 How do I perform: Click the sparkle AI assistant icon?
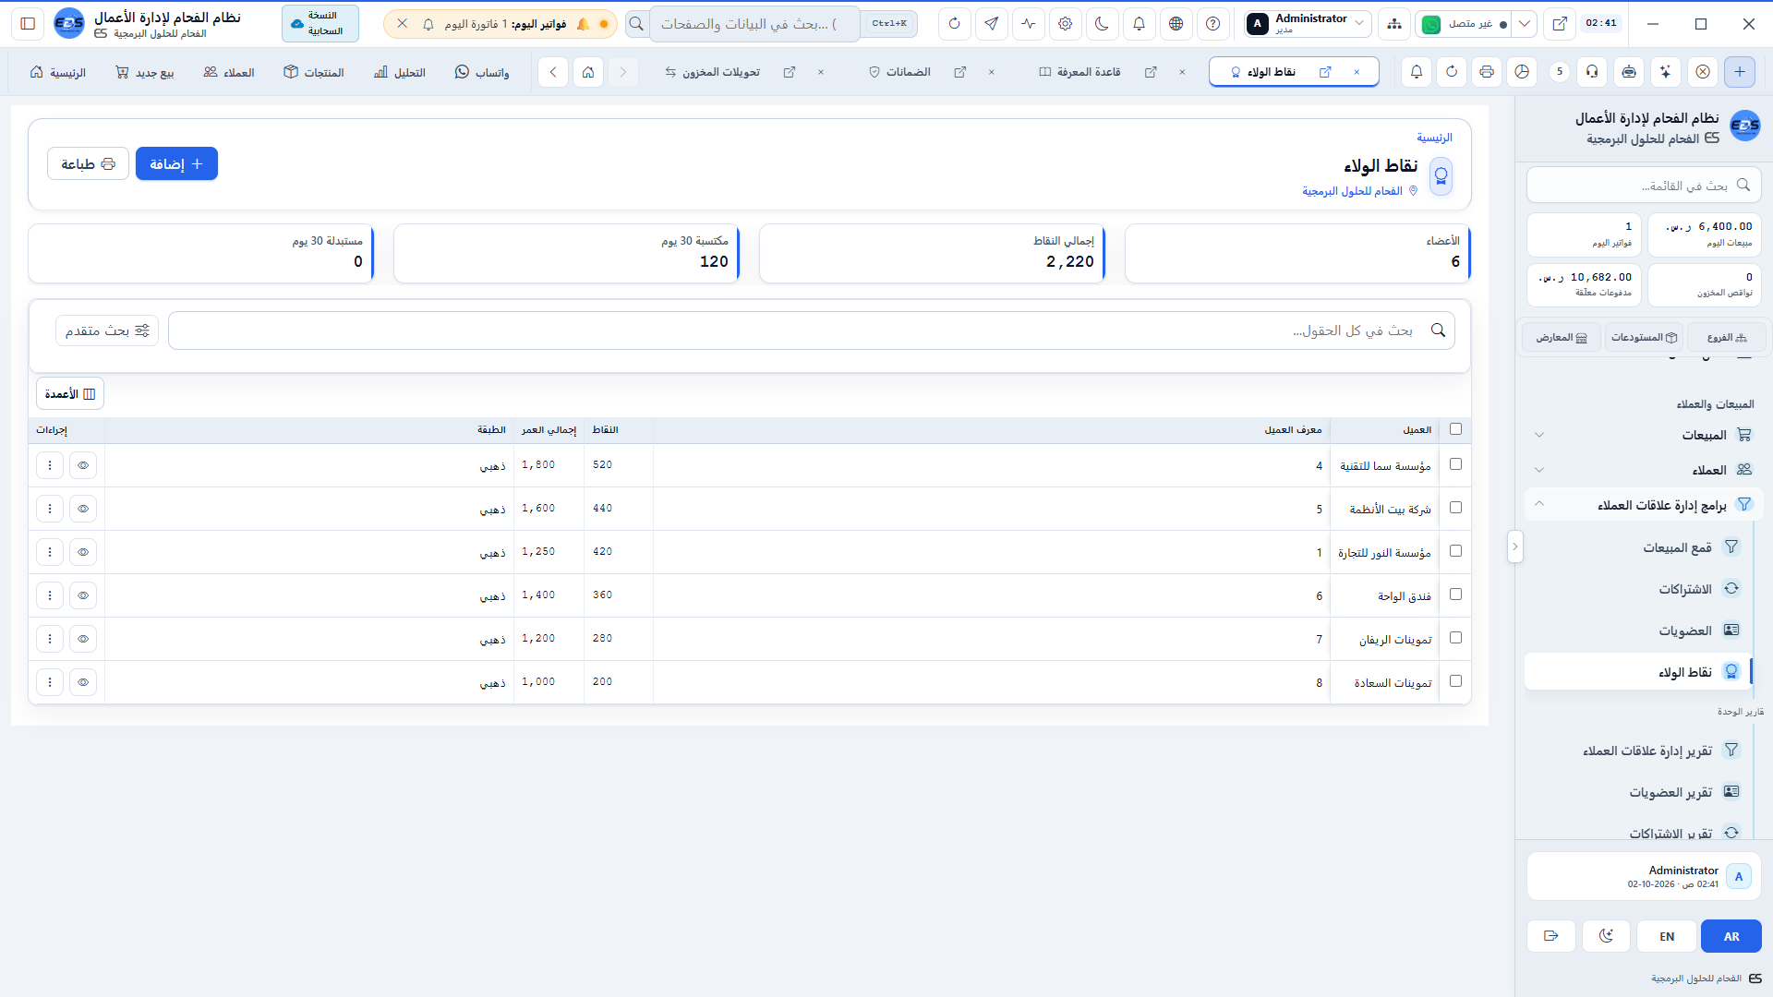click(1665, 72)
